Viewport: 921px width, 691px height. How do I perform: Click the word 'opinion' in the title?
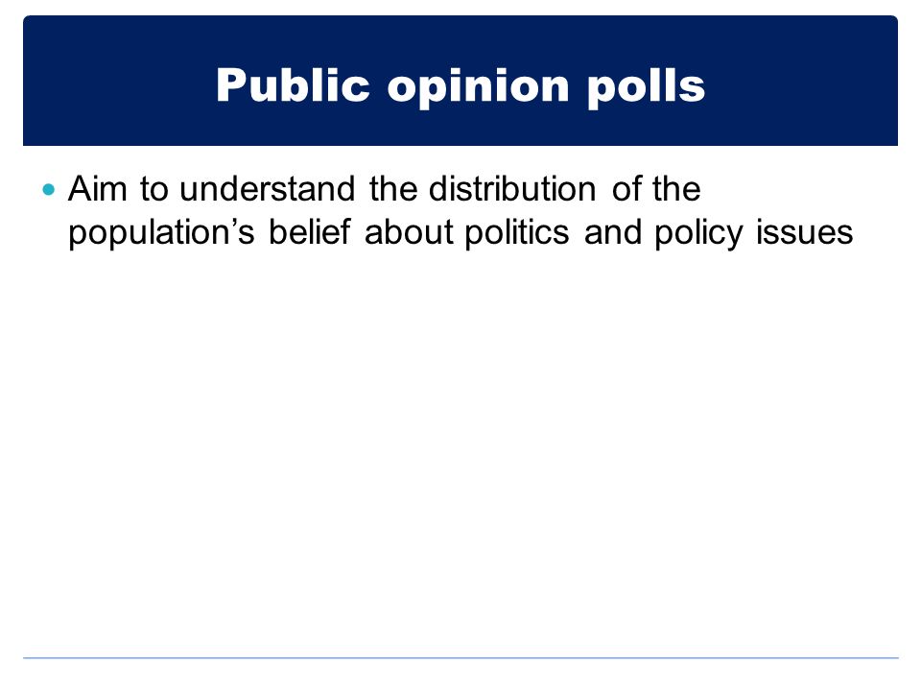478,87
